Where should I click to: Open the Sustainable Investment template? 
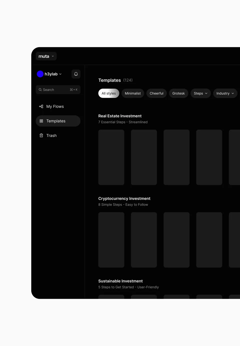(120, 281)
